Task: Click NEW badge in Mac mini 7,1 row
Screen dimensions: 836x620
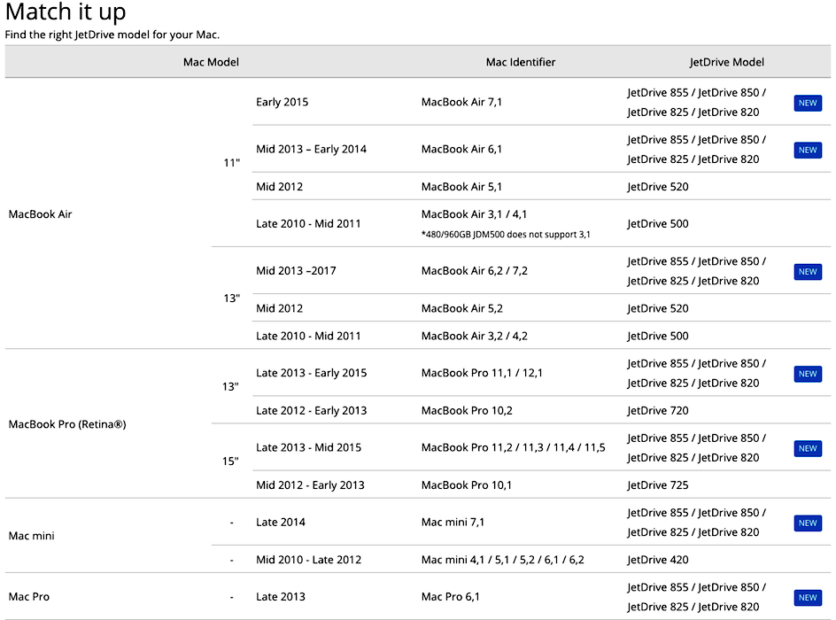Action: pos(807,523)
